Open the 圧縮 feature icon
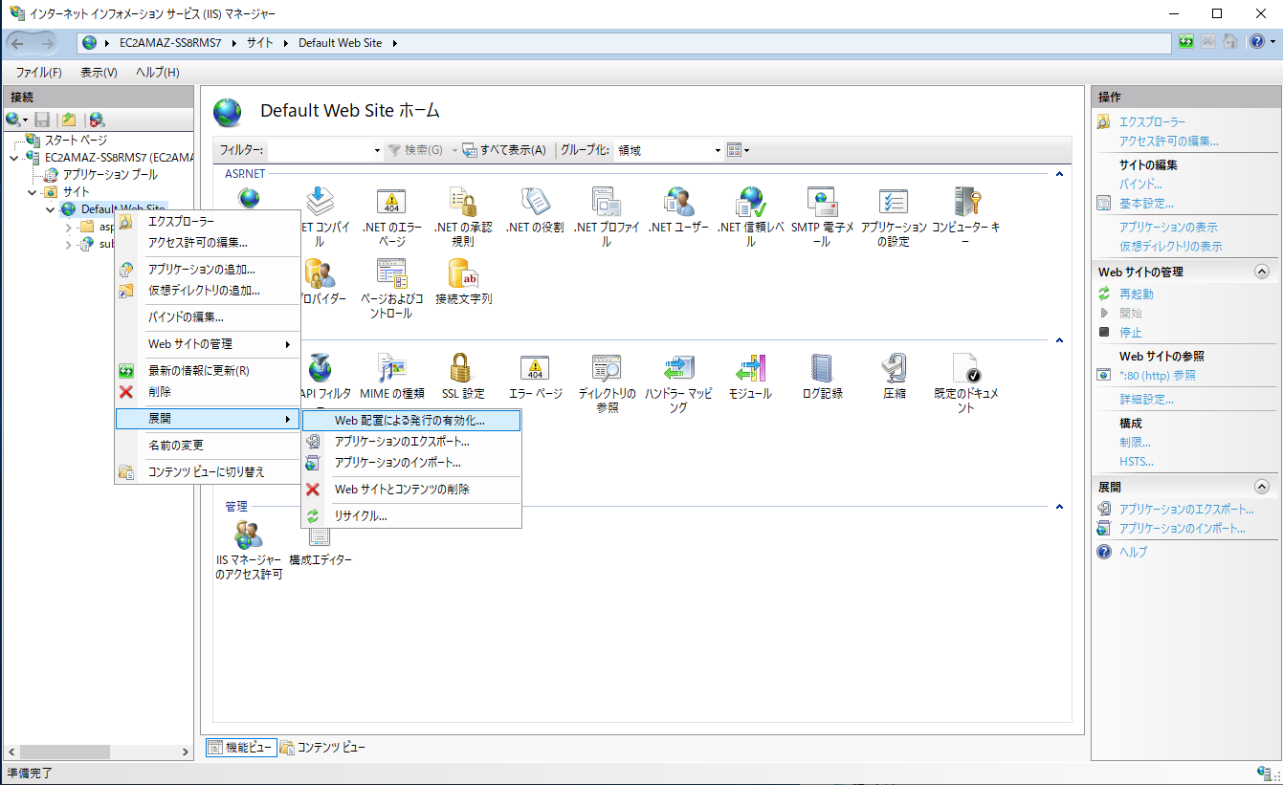Viewport: 1283px width, 785px height. 894,368
